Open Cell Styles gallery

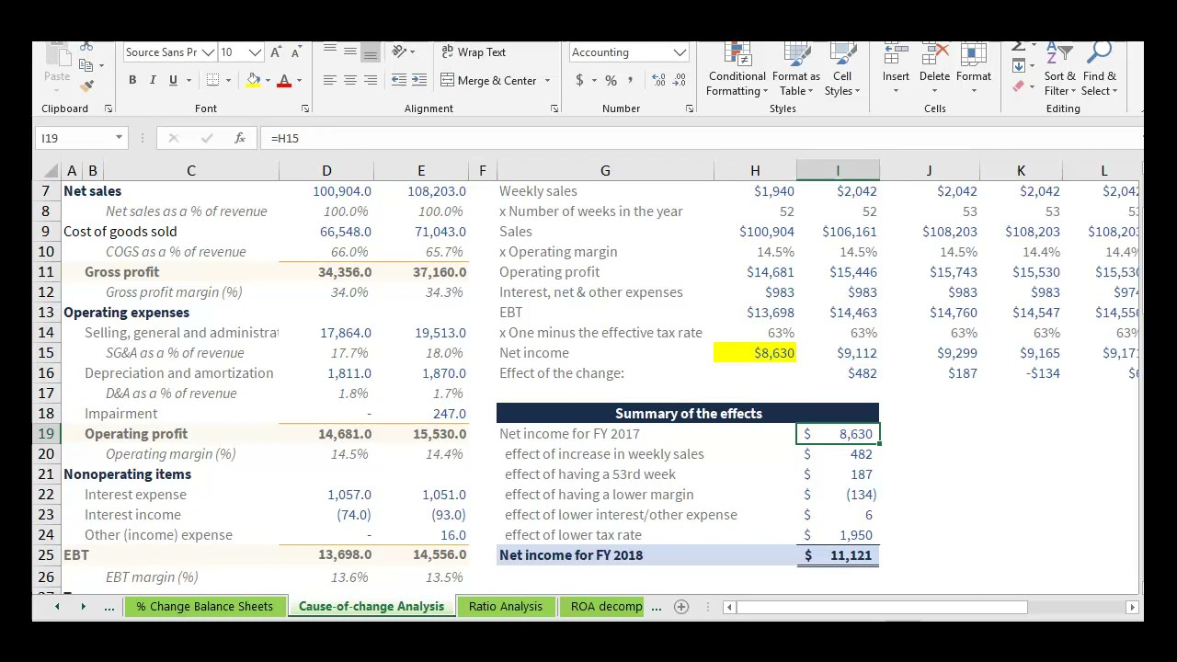click(842, 71)
